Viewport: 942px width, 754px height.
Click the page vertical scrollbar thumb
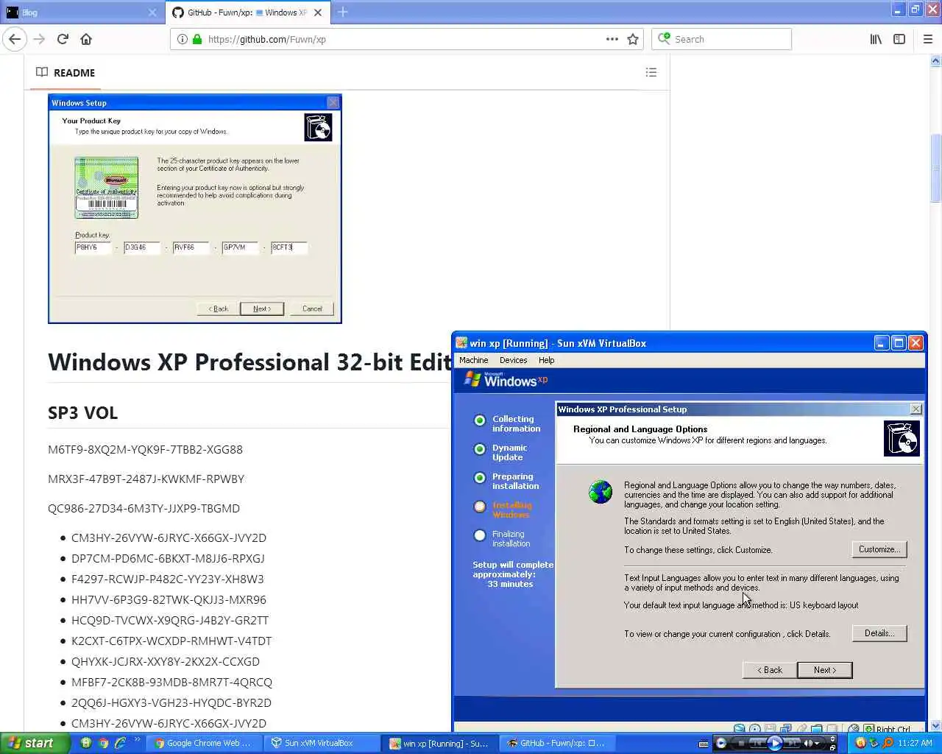[x=935, y=168]
